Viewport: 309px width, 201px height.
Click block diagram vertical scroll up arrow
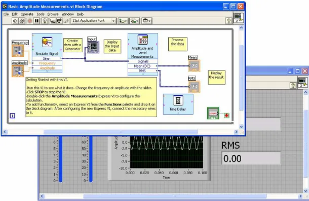click(241, 28)
